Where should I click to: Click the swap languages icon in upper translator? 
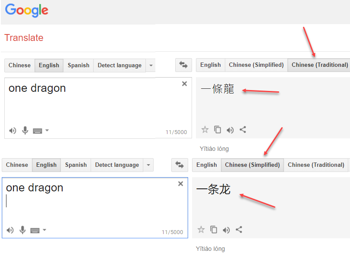(x=183, y=65)
